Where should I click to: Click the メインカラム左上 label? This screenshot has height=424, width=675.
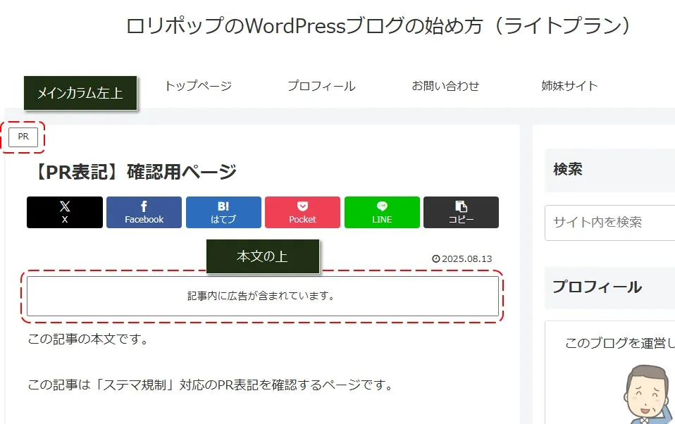point(80,93)
